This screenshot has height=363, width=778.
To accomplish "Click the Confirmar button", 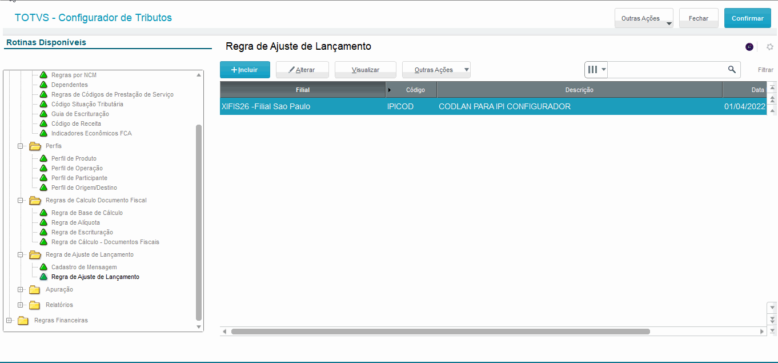I will point(748,18).
